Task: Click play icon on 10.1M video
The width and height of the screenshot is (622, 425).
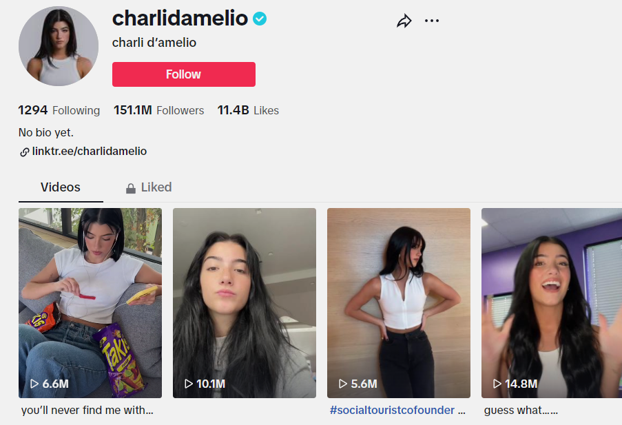Action: [x=189, y=384]
